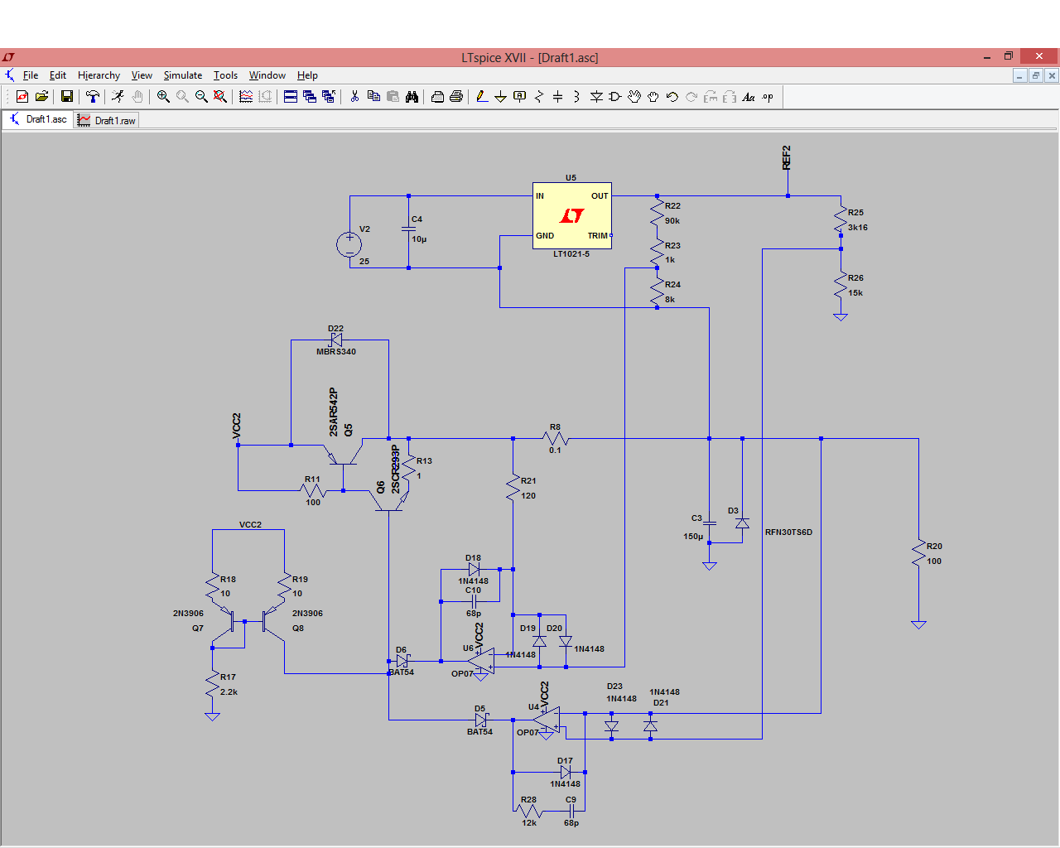Click the LT1021-5 regulator U5 symbol
The width and height of the screenshot is (1060, 848).
click(x=572, y=215)
